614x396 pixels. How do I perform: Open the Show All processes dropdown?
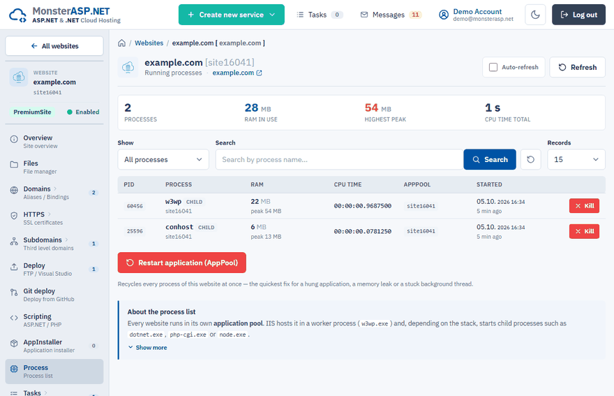tap(163, 159)
